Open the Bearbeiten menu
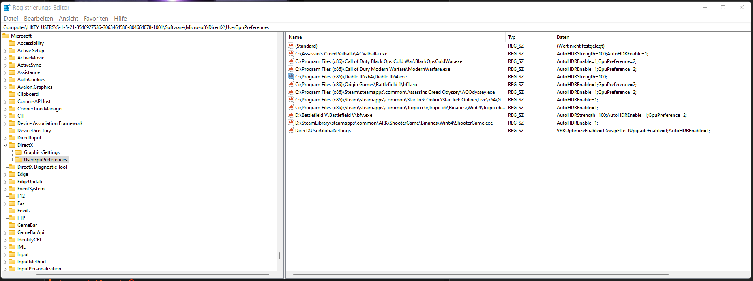This screenshot has width=753, height=281. tap(39, 19)
